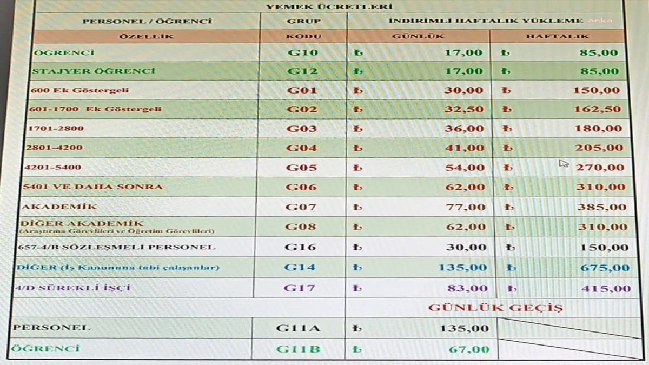Click the GÜNLÜK column header
Viewport: 649px width, 365px height.
point(418,37)
